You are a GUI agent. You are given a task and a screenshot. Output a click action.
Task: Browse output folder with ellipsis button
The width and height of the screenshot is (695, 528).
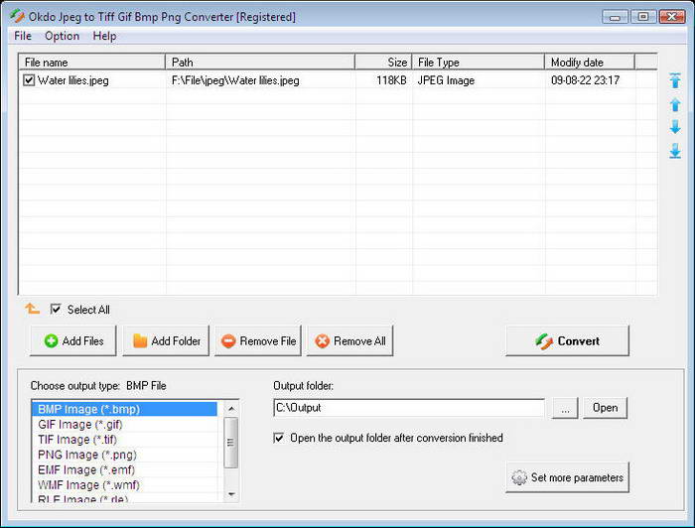(565, 408)
